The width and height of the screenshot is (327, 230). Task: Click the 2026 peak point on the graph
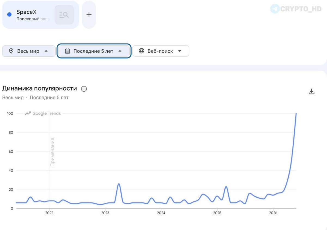pos(296,114)
